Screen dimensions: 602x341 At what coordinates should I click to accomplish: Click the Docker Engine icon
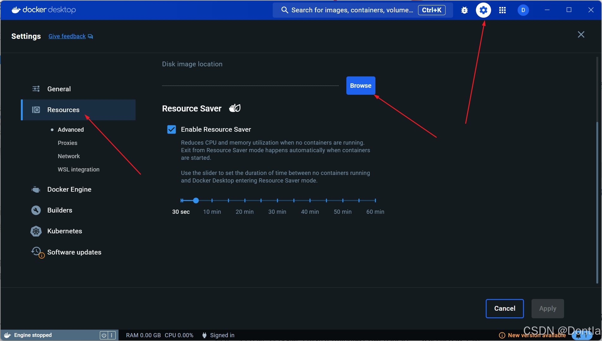click(x=36, y=189)
